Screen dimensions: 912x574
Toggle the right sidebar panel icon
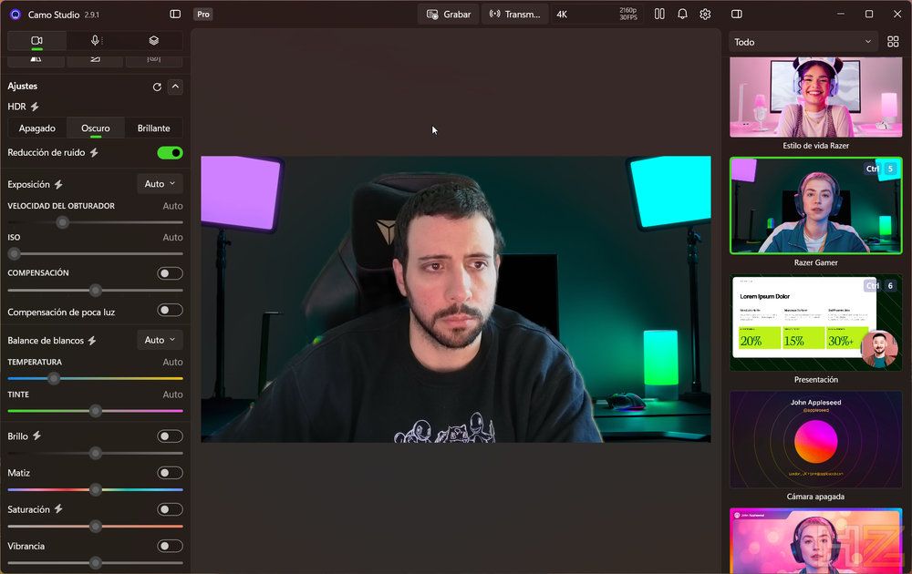pos(736,14)
